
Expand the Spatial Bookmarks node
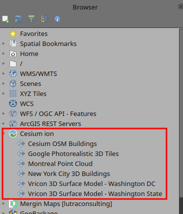coord(3,43)
